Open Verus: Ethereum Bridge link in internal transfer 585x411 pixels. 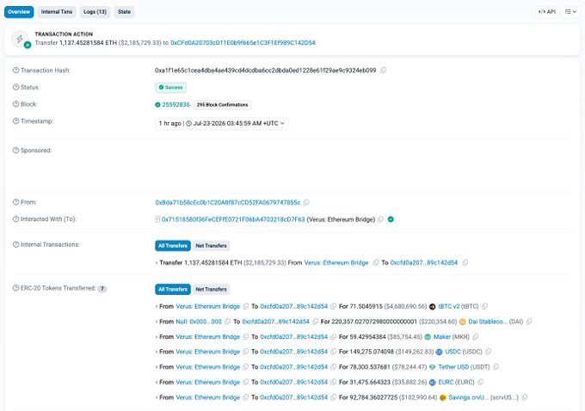pos(336,263)
